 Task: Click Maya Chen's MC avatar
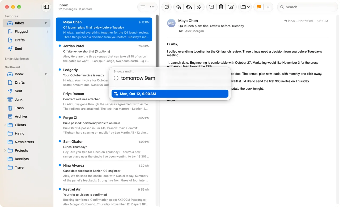point(171,23)
